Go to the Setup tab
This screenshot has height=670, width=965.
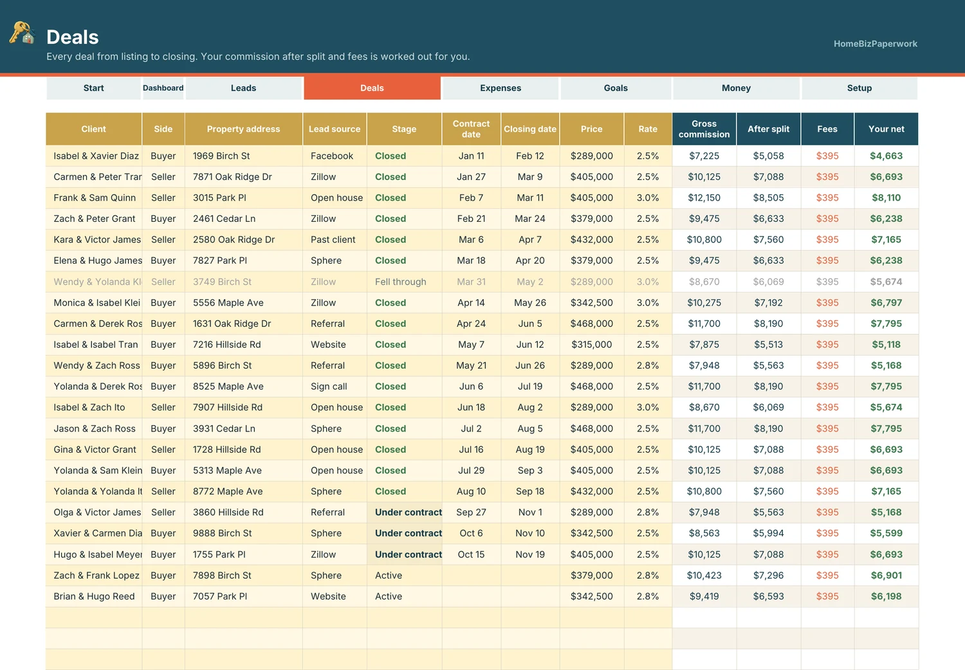[859, 88]
